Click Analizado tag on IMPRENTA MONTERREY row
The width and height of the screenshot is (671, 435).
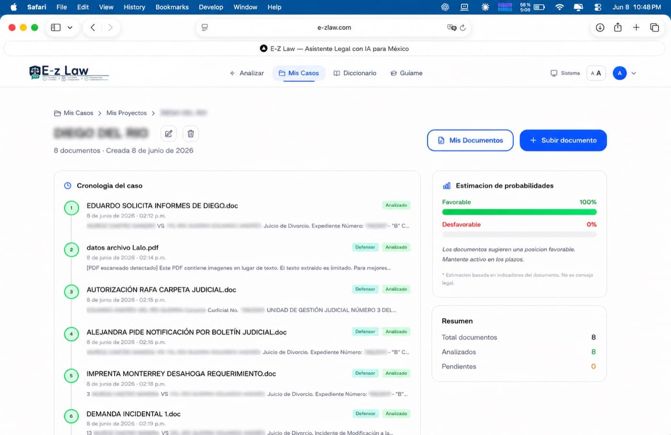396,373
